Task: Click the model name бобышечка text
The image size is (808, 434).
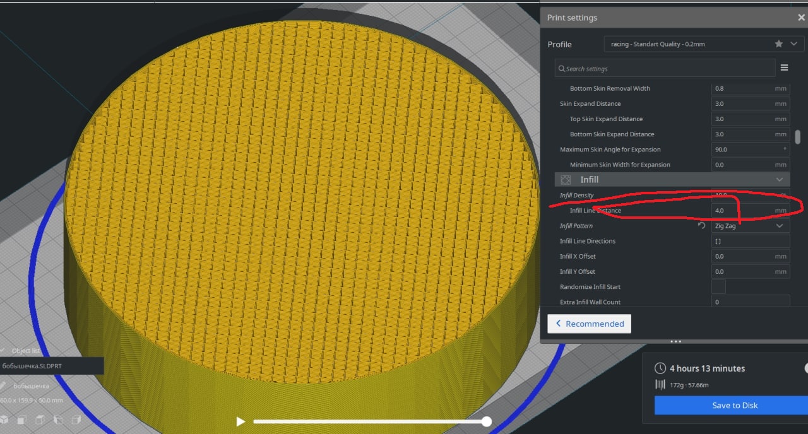Action: (x=31, y=385)
